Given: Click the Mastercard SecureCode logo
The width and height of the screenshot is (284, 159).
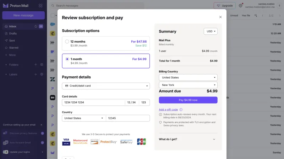Looking at the screenshot, I should (80, 142).
